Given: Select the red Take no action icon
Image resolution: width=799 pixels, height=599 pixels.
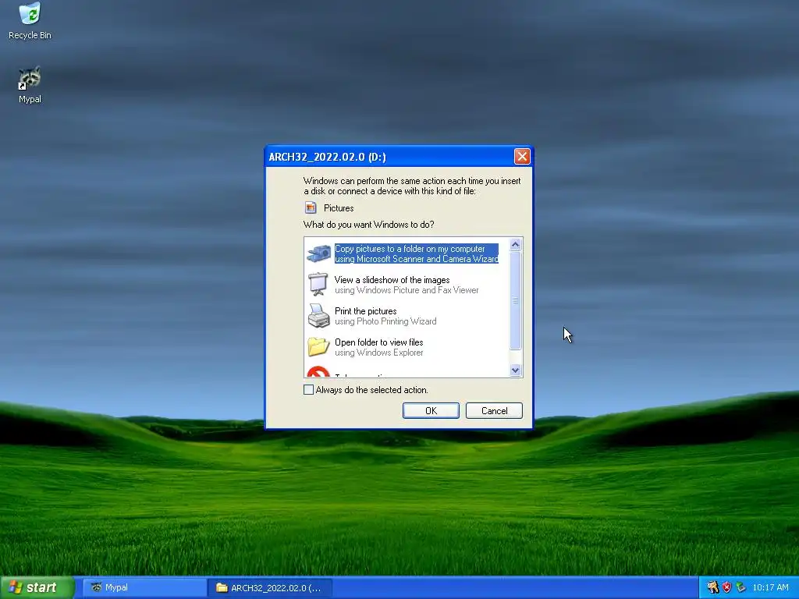Looking at the screenshot, I should coord(318,372).
